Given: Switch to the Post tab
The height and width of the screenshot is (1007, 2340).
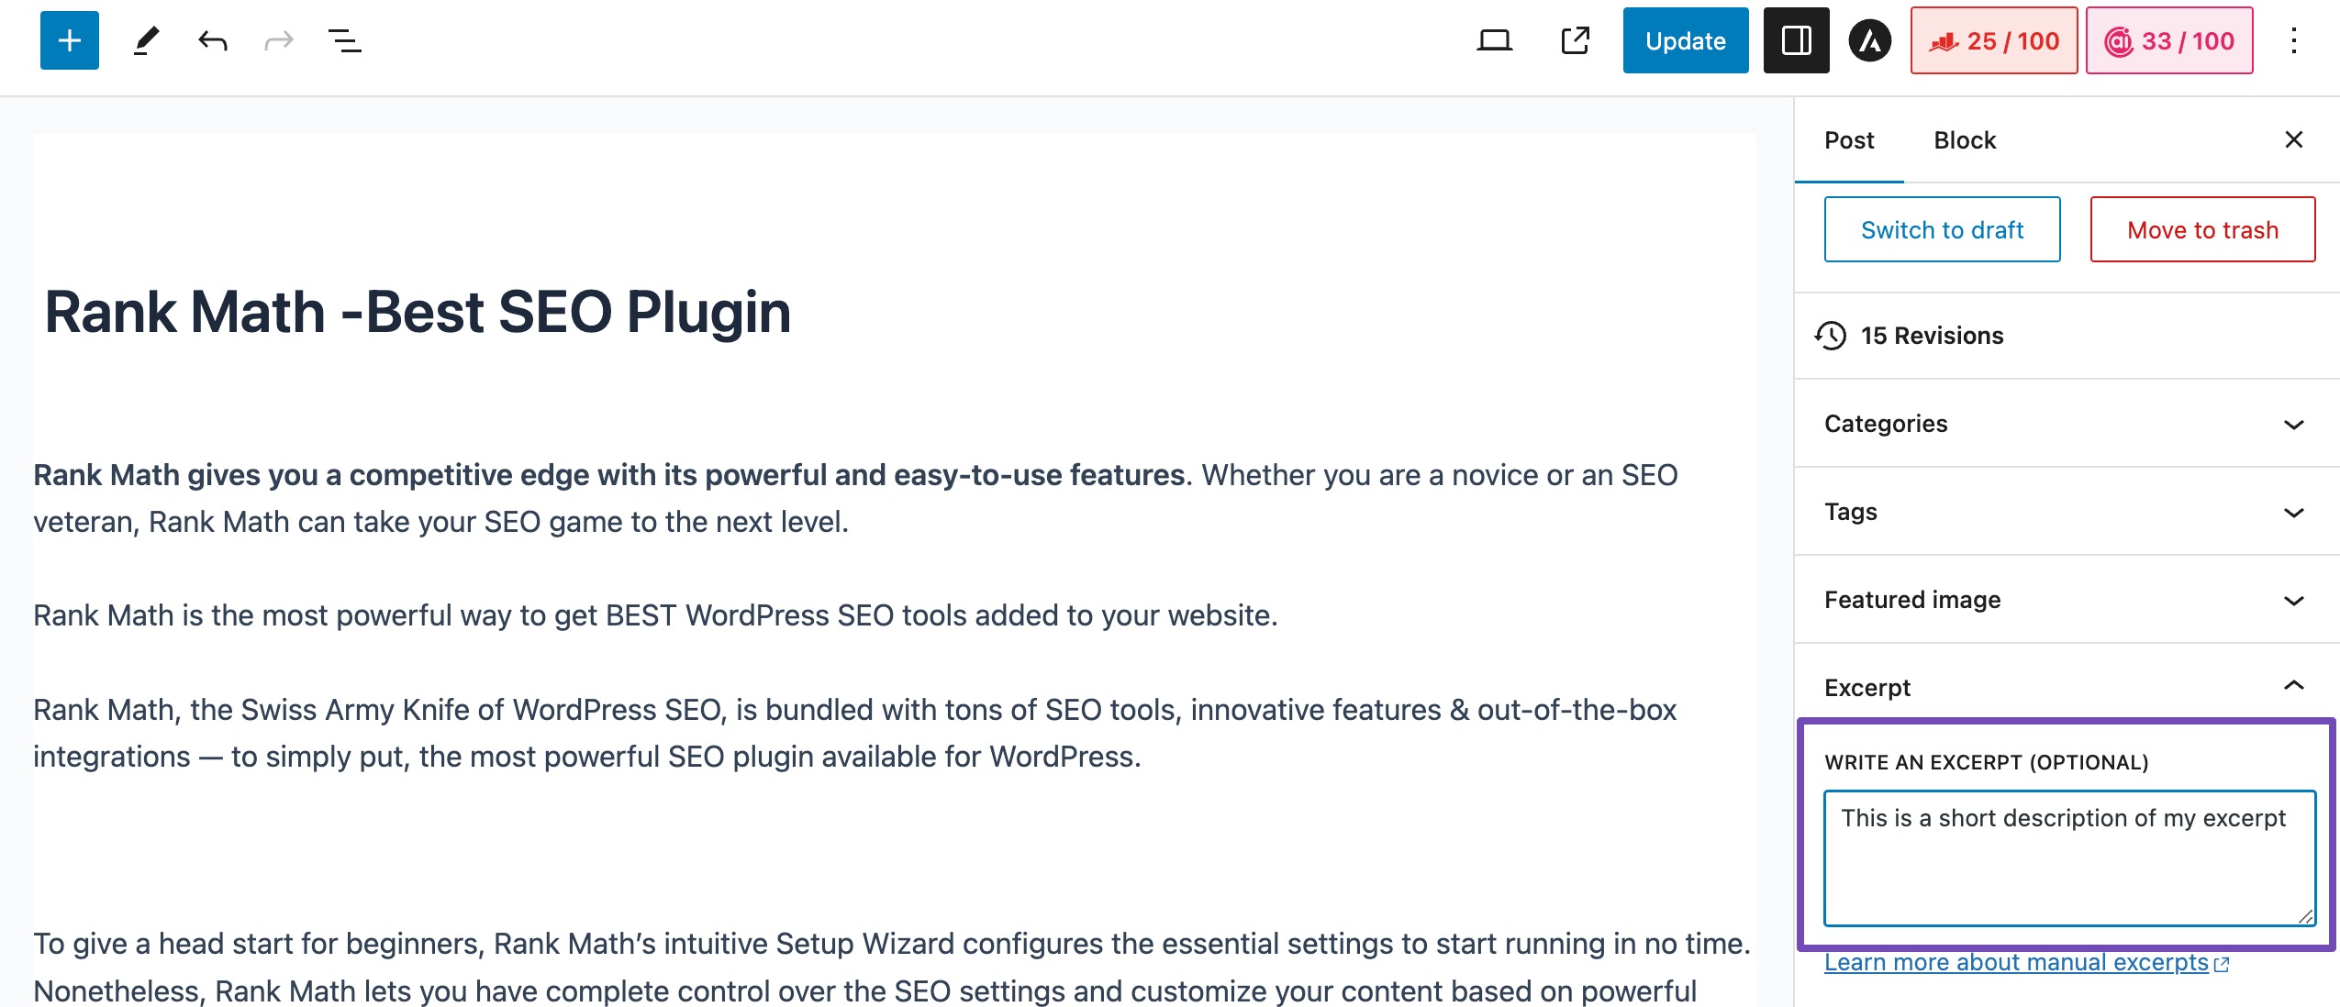Looking at the screenshot, I should (1848, 140).
